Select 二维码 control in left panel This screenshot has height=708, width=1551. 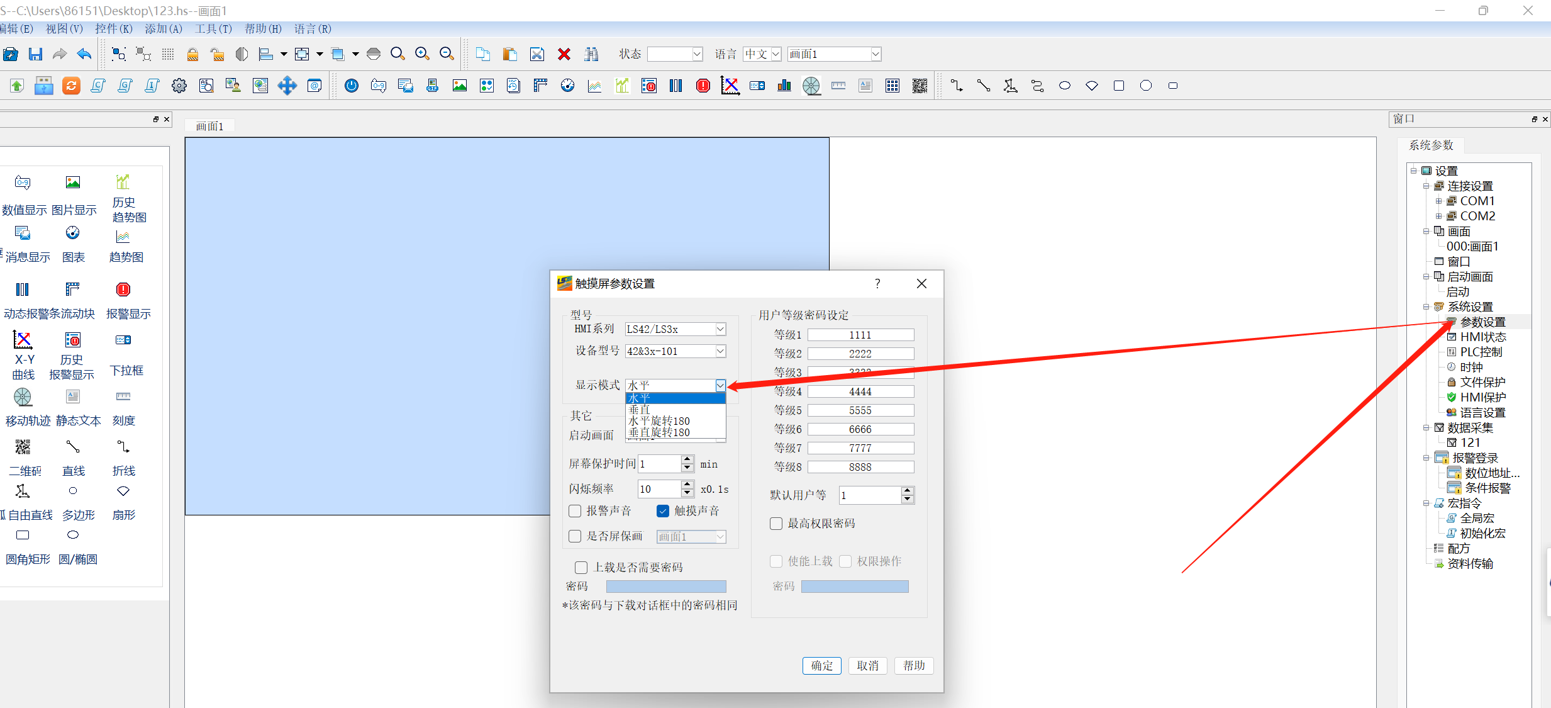click(x=25, y=458)
